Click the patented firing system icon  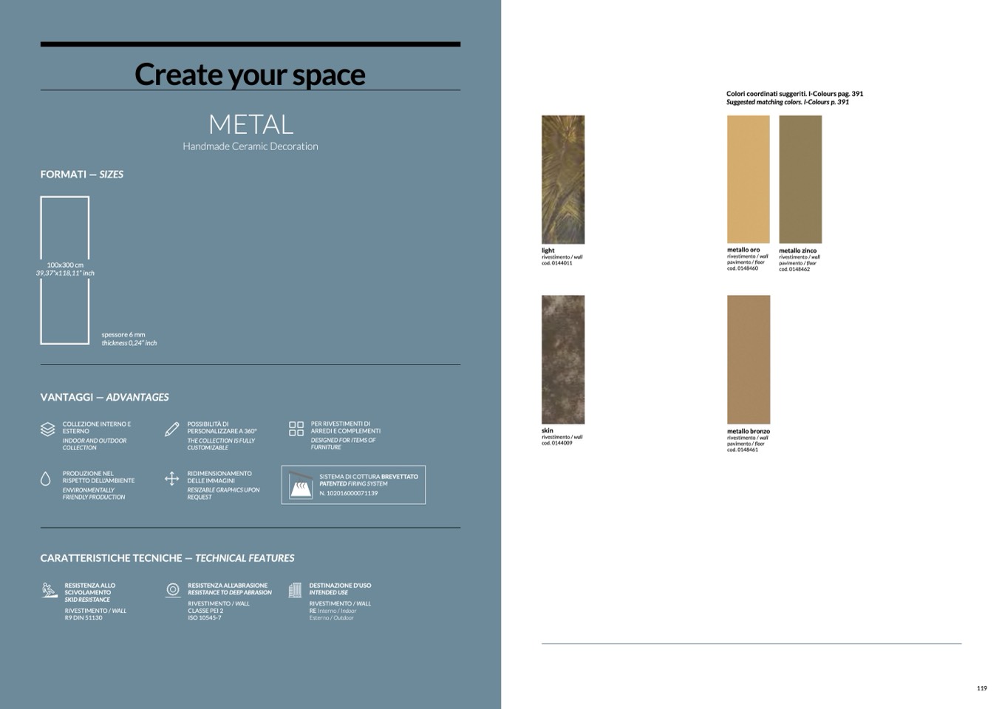pos(300,485)
